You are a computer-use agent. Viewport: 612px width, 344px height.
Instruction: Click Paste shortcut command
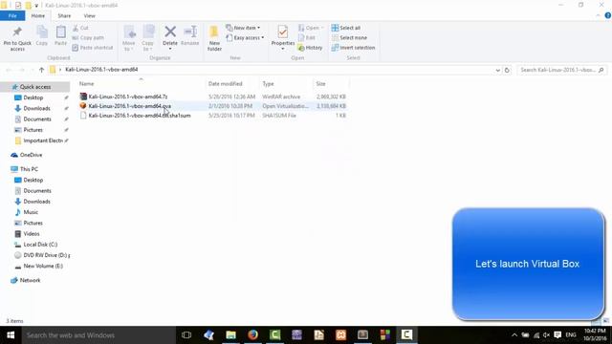coord(93,48)
